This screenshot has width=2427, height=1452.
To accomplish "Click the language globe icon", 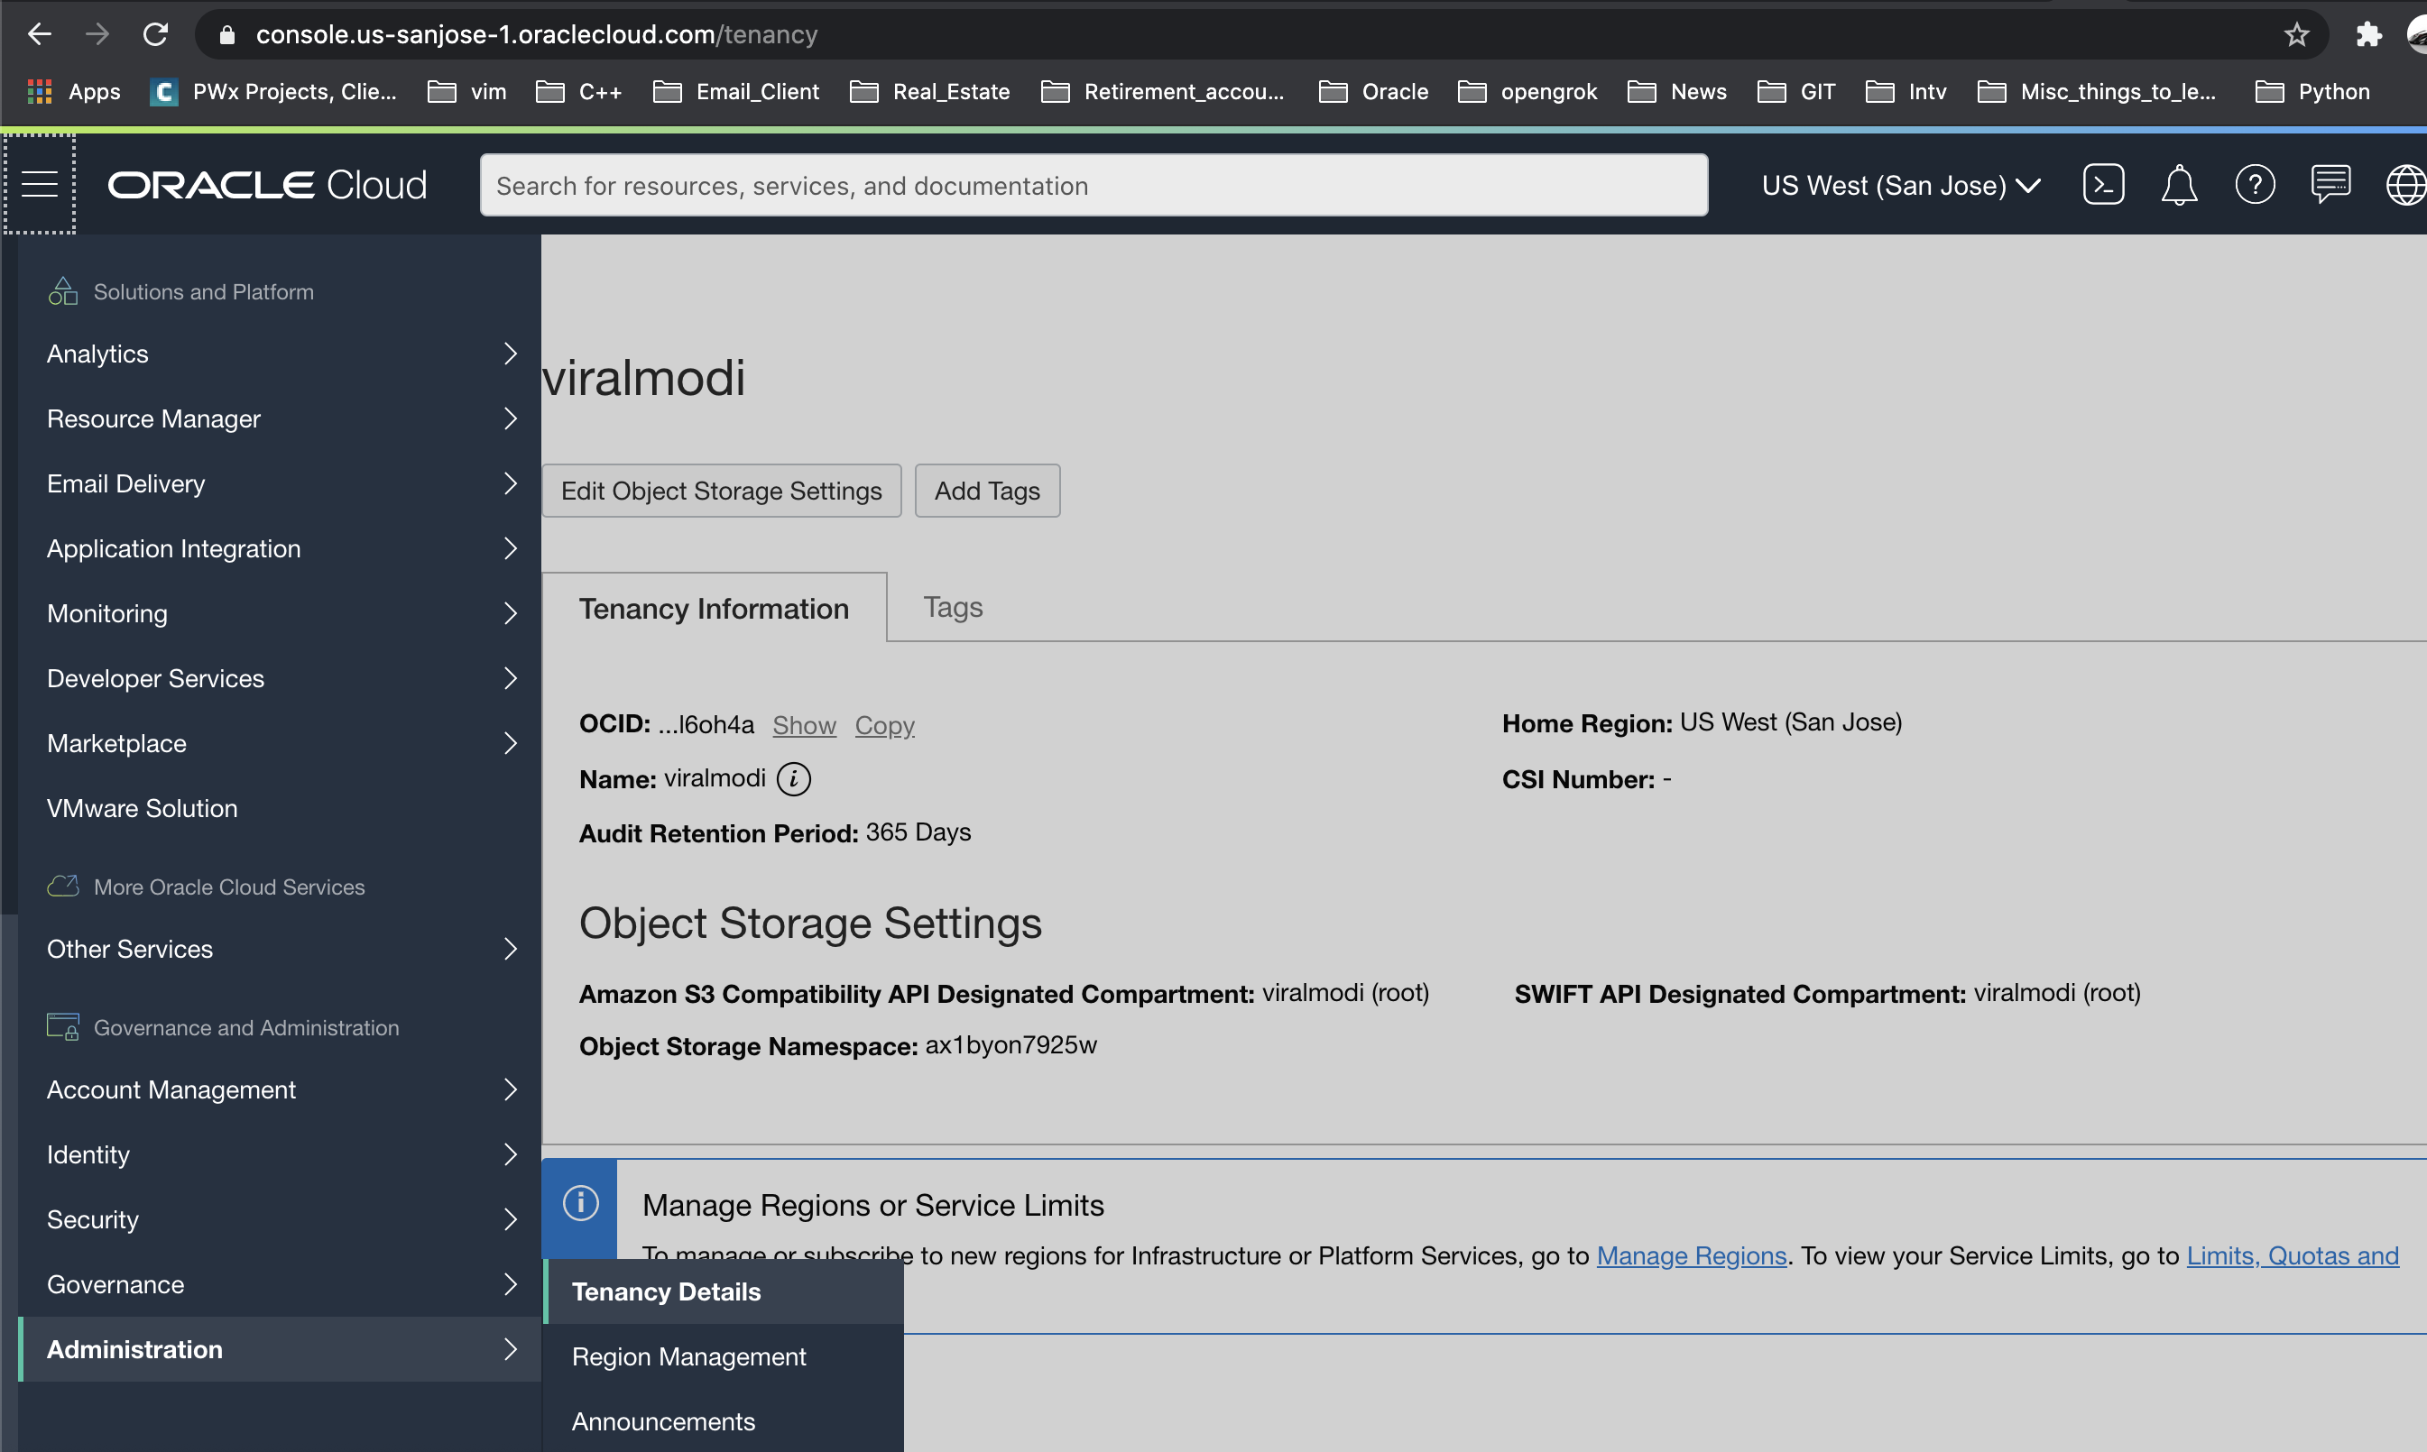I will [x=2404, y=185].
